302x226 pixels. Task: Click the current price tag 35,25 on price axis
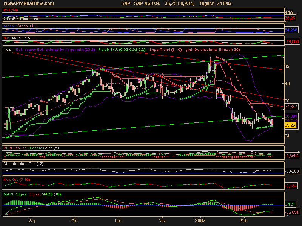(290, 125)
